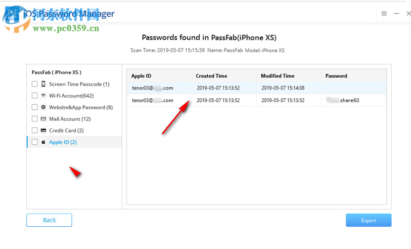
Task: Click the Credit Card icon
Action: [43, 130]
